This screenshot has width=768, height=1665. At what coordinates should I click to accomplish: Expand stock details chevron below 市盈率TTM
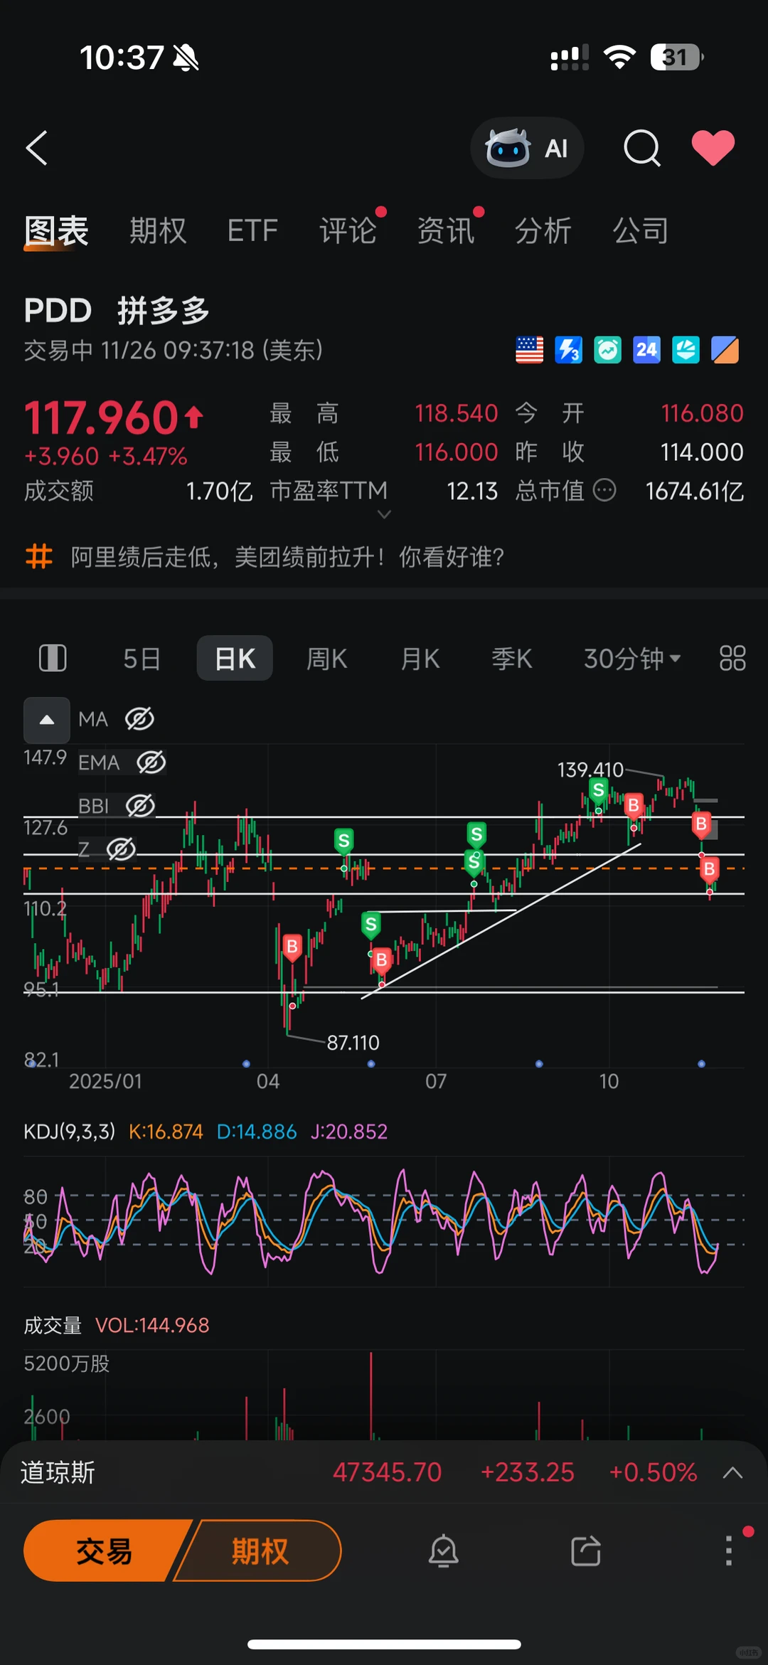[384, 514]
